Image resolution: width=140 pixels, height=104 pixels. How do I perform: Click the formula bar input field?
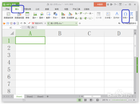(x=87, y=27)
